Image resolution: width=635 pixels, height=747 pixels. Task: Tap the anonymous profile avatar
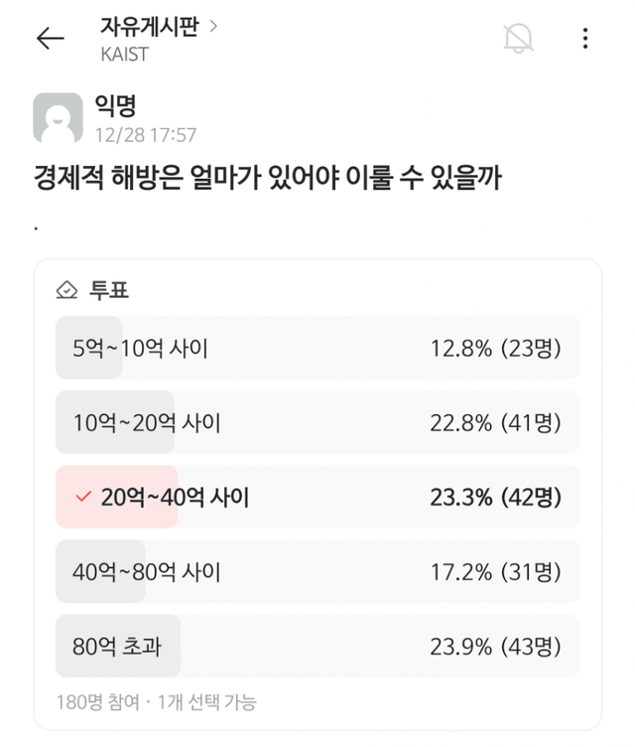(58, 119)
